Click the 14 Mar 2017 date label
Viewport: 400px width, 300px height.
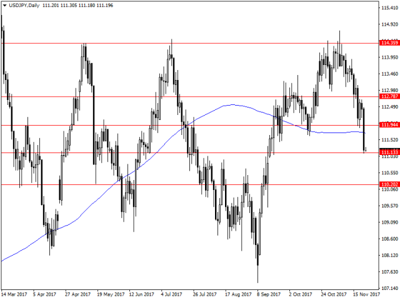pos(14,294)
